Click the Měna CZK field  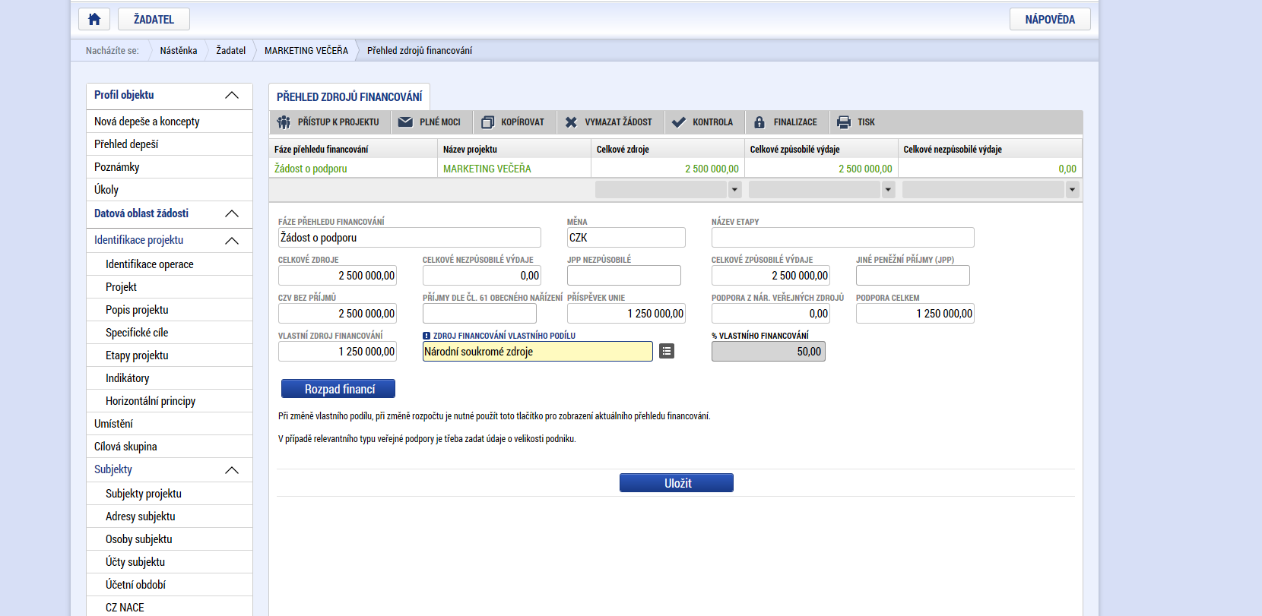click(x=626, y=238)
